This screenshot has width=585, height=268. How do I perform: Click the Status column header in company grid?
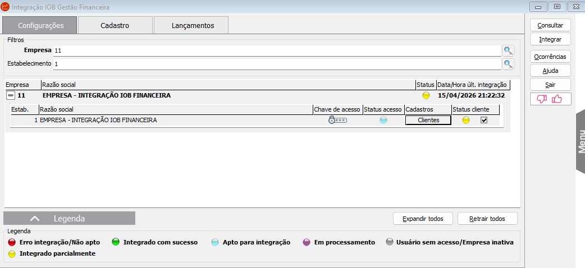tap(426, 85)
